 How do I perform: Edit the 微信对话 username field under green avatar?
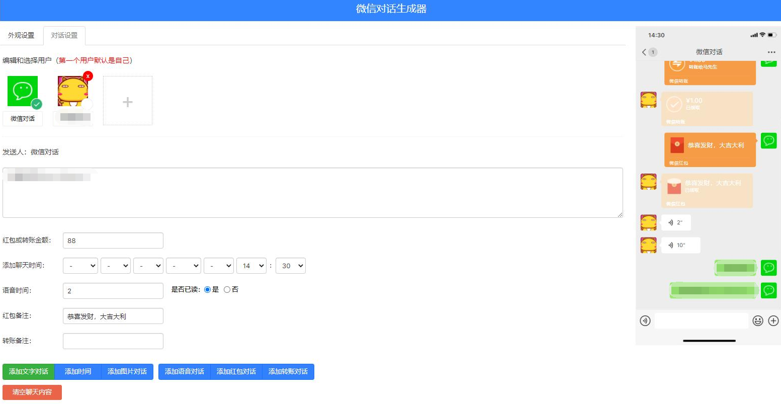point(23,119)
